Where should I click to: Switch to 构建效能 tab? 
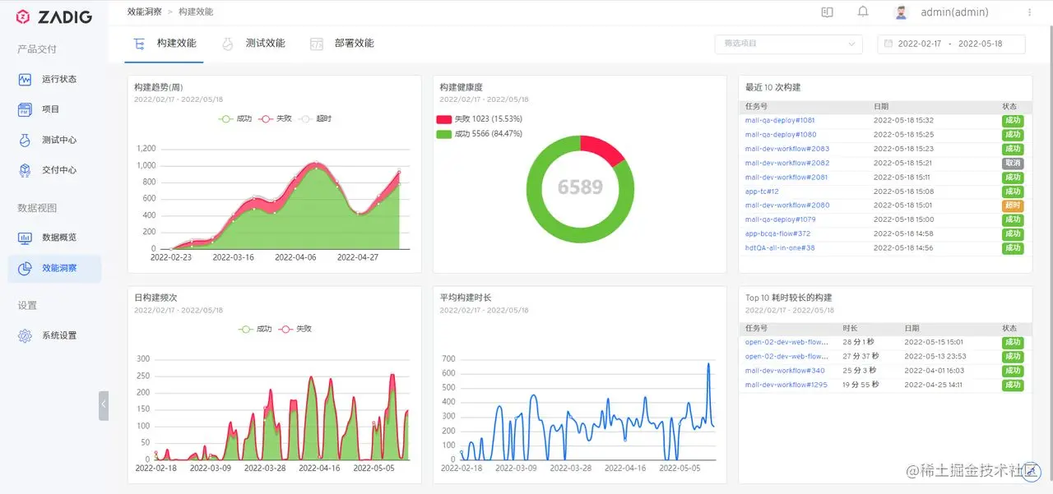pyautogui.click(x=165, y=44)
